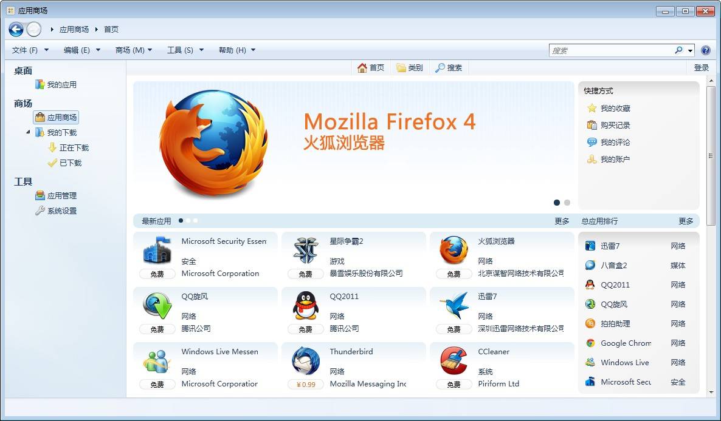This screenshot has height=421, width=721.
Task: Select second page dot of 最新应用
Action: point(188,221)
